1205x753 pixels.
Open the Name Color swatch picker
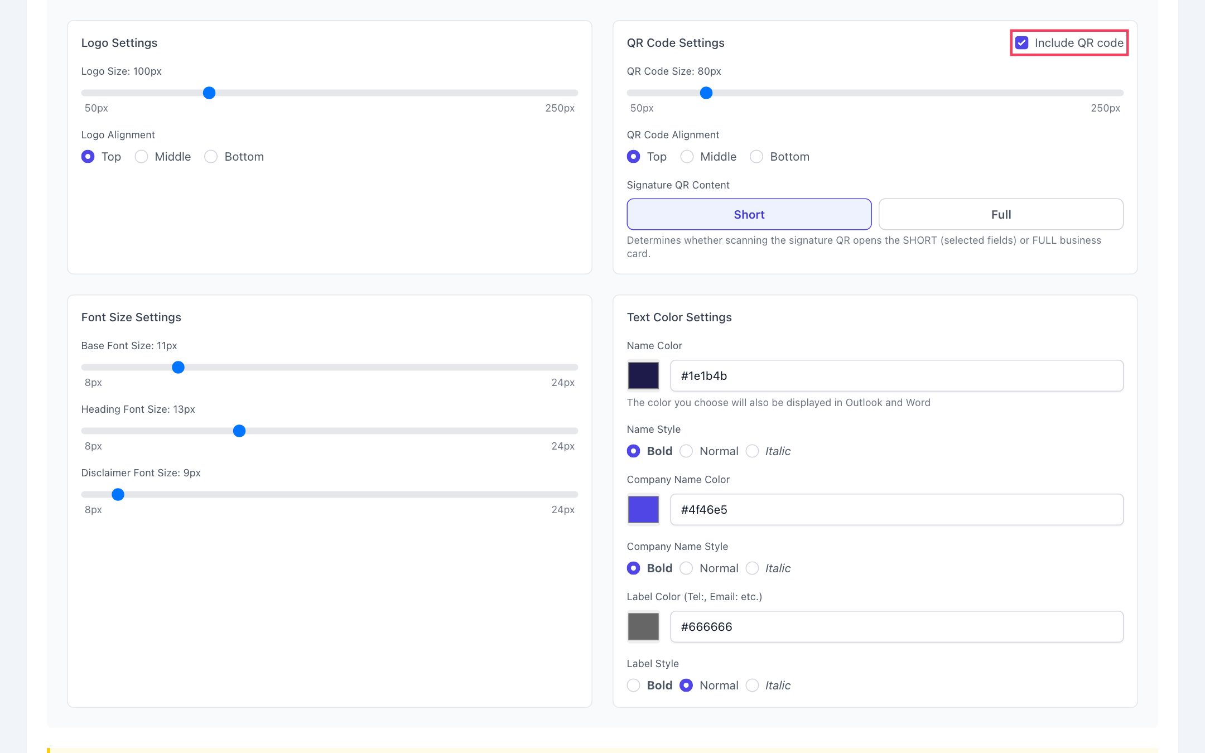pos(643,376)
